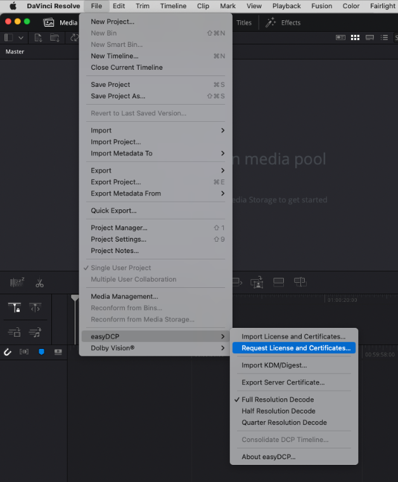The image size is (398, 482).
Task: Open the easyDCP submenu
Action: [x=156, y=337]
